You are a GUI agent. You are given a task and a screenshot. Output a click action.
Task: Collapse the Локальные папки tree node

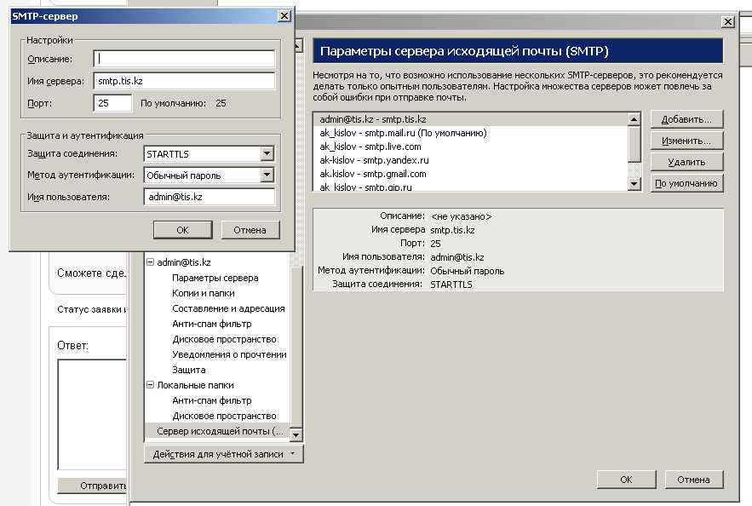click(150, 386)
